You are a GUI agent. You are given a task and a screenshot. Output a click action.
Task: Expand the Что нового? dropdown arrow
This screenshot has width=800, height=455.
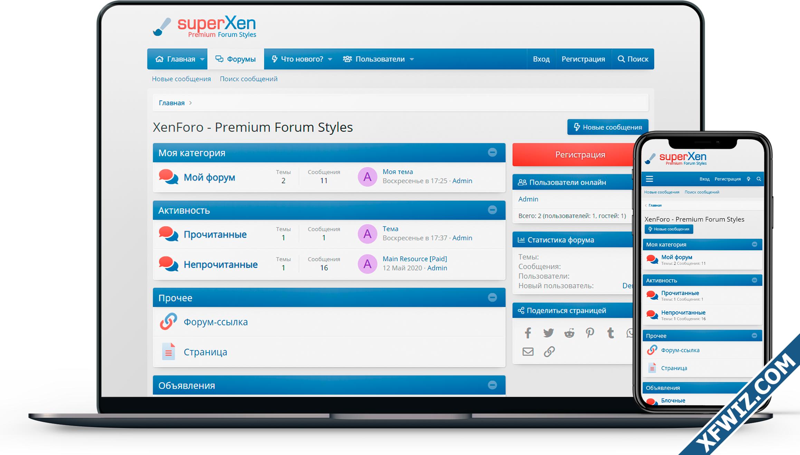[x=330, y=59]
